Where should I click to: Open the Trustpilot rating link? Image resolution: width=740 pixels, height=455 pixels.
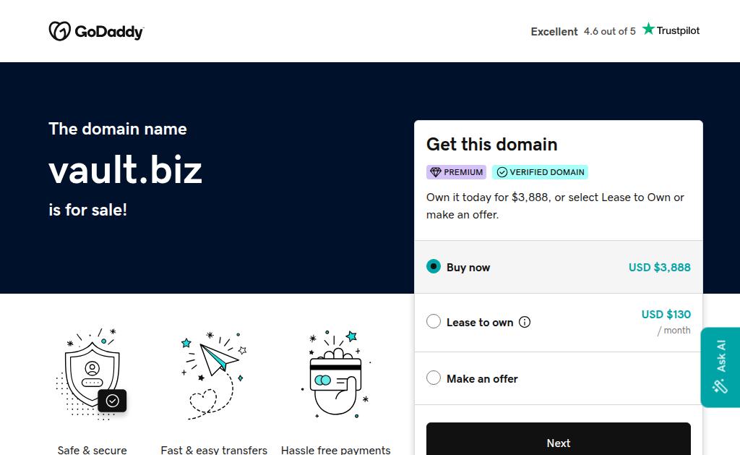[614, 31]
